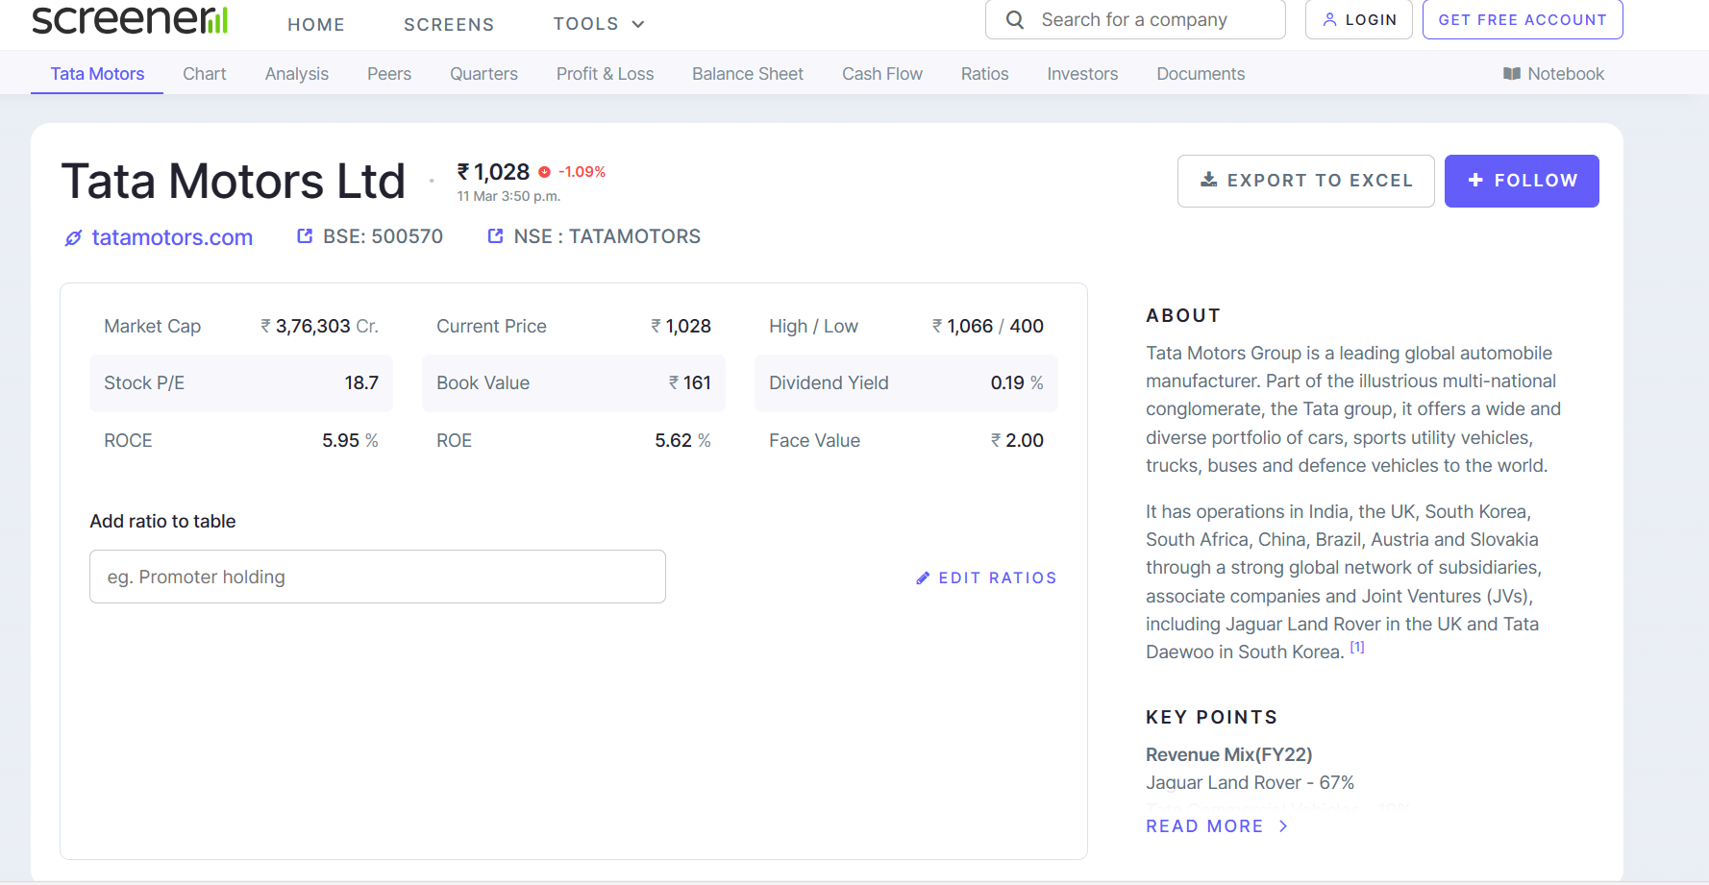Click the external link icon beside NSE

[496, 236]
